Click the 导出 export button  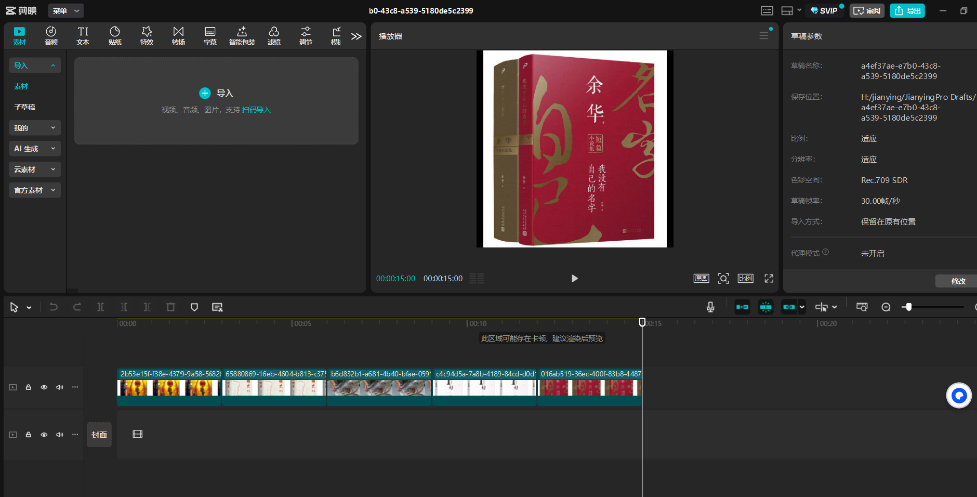[x=907, y=11]
